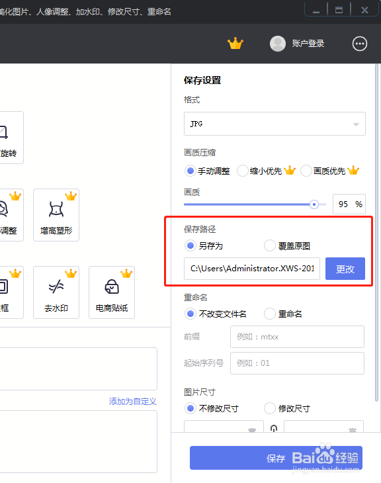Click the 保存 button

click(276, 458)
